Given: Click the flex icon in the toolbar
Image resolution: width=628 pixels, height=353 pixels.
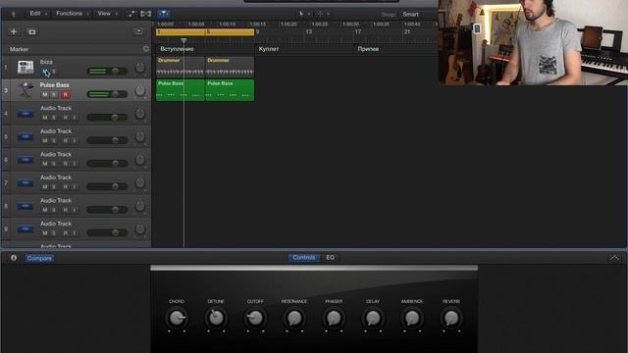Looking at the screenshot, I should point(146,14).
